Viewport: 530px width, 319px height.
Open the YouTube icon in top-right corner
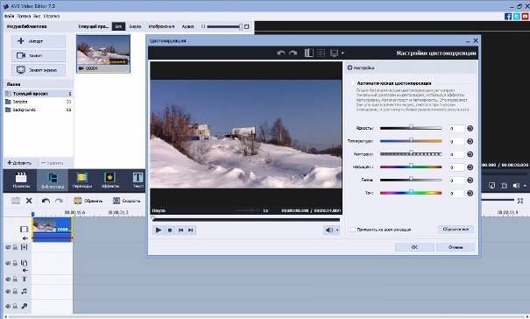(x=525, y=17)
